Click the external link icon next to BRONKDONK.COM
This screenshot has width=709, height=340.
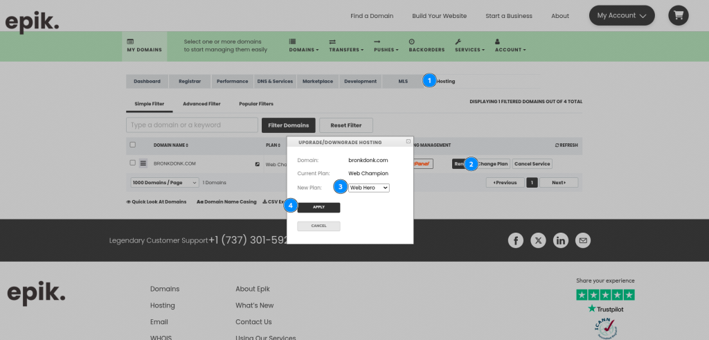pyautogui.click(x=258, y=164)
